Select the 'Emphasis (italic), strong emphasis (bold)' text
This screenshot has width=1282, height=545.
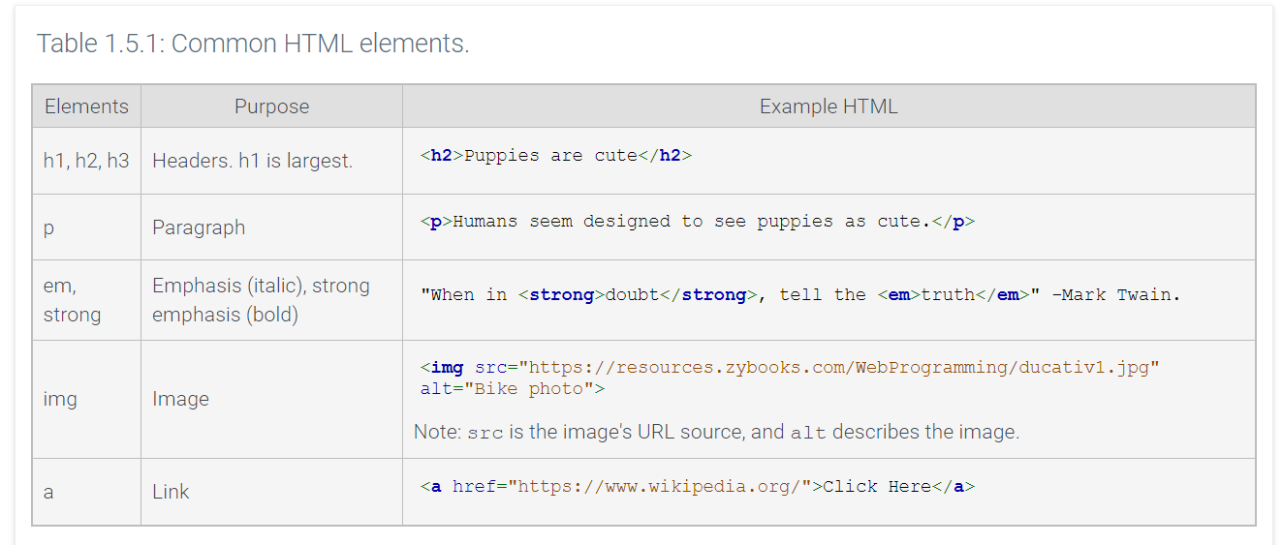coord(261,300)
